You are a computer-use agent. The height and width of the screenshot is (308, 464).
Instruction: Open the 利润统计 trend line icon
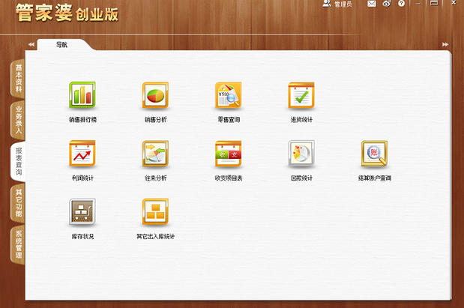82,154
